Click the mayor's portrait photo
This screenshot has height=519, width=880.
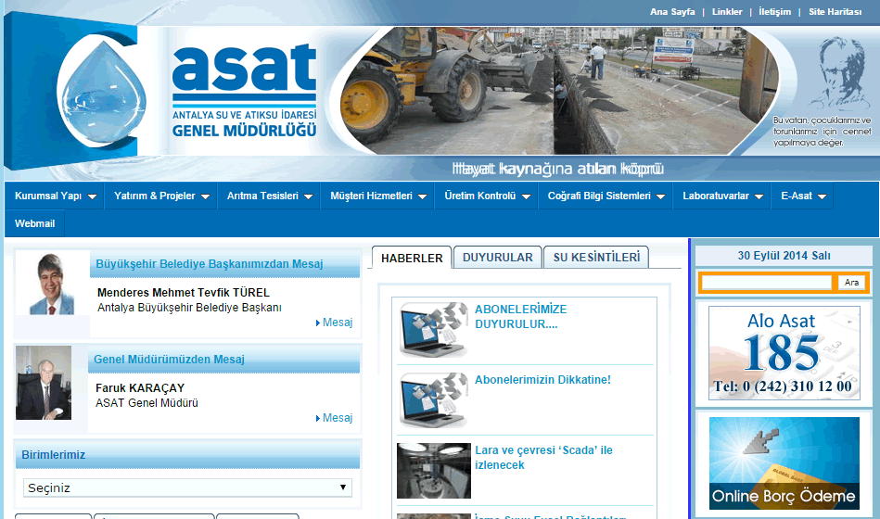52,284
